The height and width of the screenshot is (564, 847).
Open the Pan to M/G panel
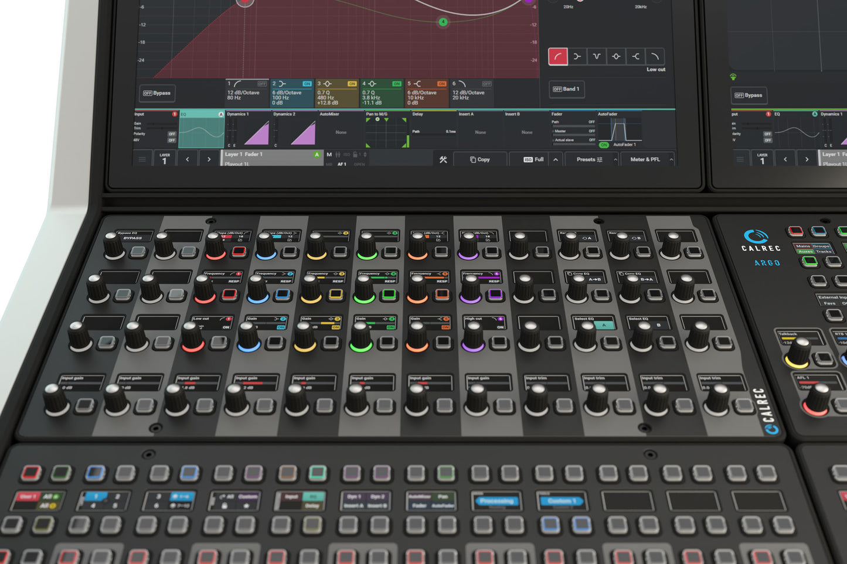(386, 129)
